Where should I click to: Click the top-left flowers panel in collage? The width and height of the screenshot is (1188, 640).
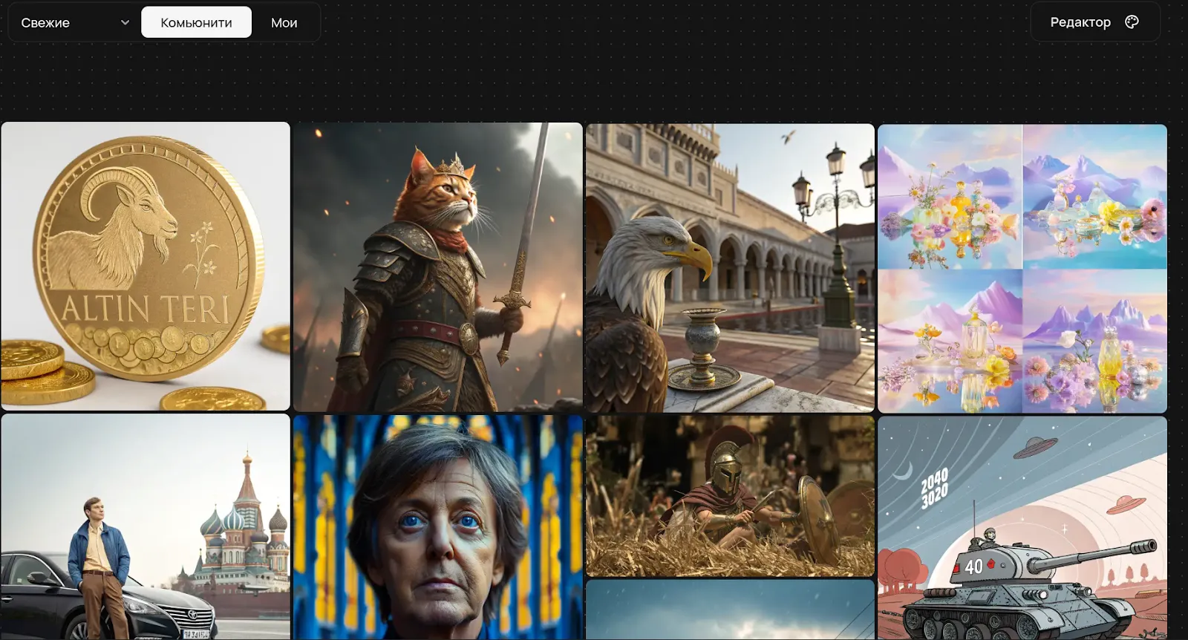(950, 196)
